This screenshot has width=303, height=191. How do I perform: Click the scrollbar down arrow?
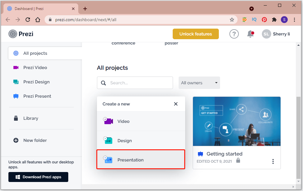(x=298, y=181)
